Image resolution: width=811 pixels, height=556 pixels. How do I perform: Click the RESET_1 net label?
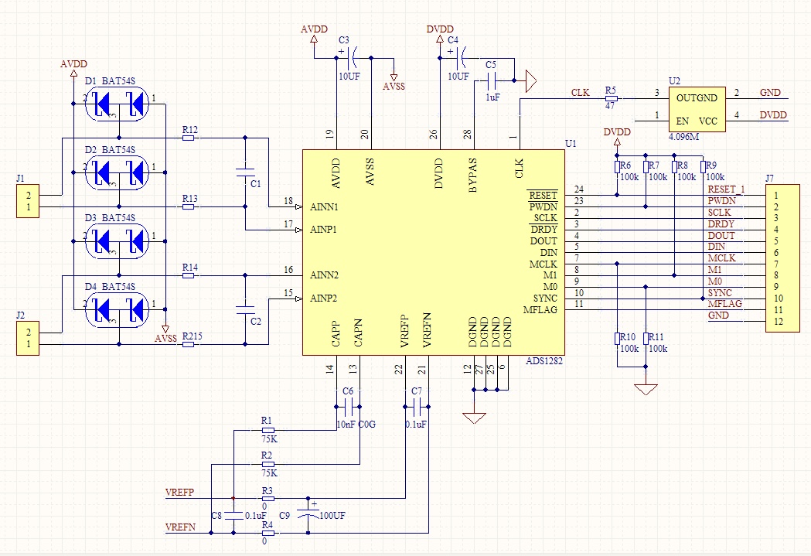click(726, 189)
